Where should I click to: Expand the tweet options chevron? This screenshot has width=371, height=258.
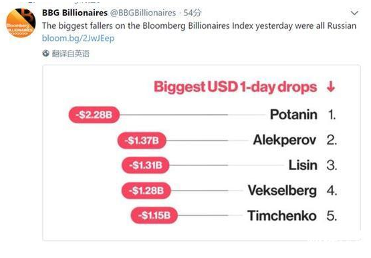pos(354,13)
